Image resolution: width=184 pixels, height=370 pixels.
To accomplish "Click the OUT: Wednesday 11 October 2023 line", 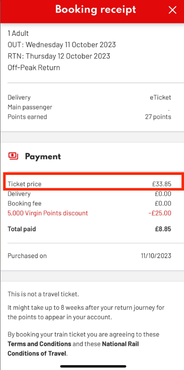I will tap(62, 45).
